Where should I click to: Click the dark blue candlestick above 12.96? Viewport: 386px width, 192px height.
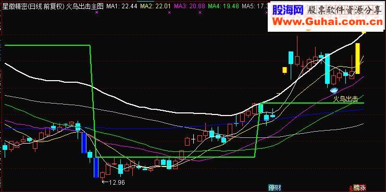pyautogui.click(x=96, y=168)
